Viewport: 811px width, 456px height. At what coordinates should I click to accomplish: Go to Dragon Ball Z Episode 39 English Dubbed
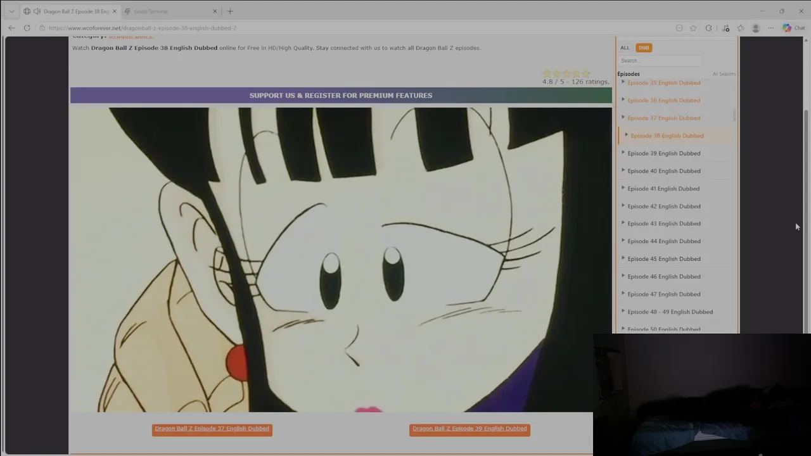point(469,429)
